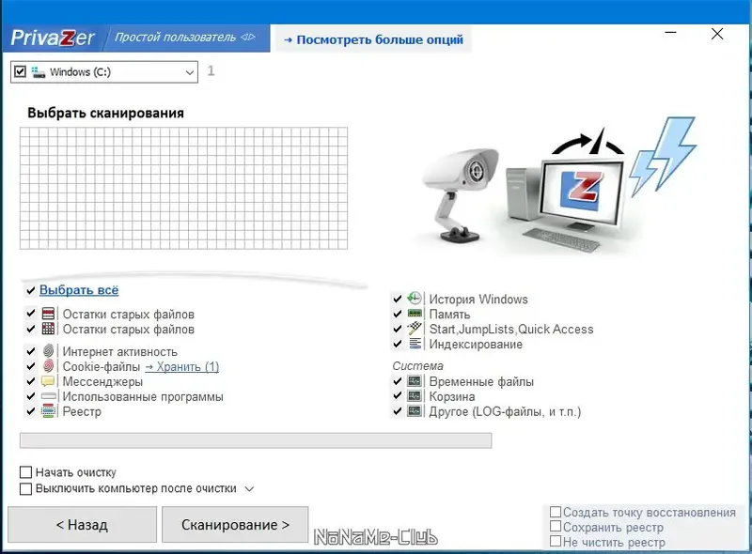
Task: Uncheck Реестр scan option
Action: click(31, 410)
